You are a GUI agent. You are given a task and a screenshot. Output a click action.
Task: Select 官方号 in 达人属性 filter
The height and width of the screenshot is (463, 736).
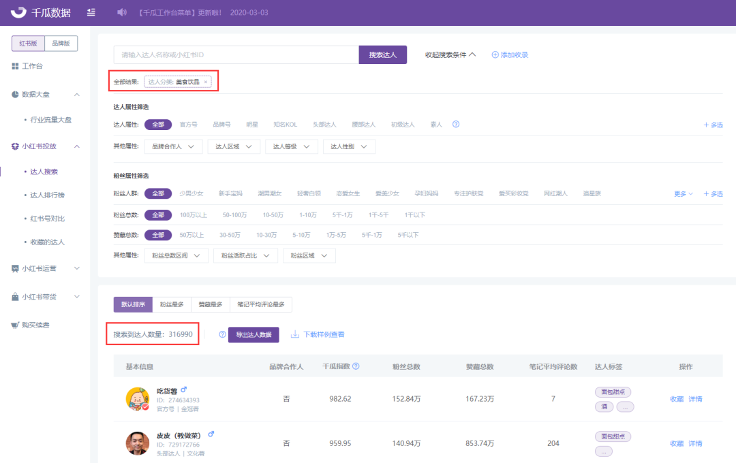tap(188, 125)
